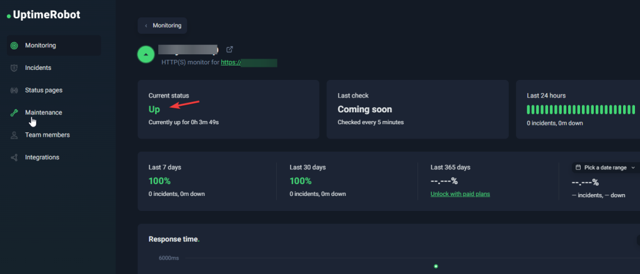This screenshot has width=640, height=274.
Task: Click the Last check label
Action: coord(353,95)
